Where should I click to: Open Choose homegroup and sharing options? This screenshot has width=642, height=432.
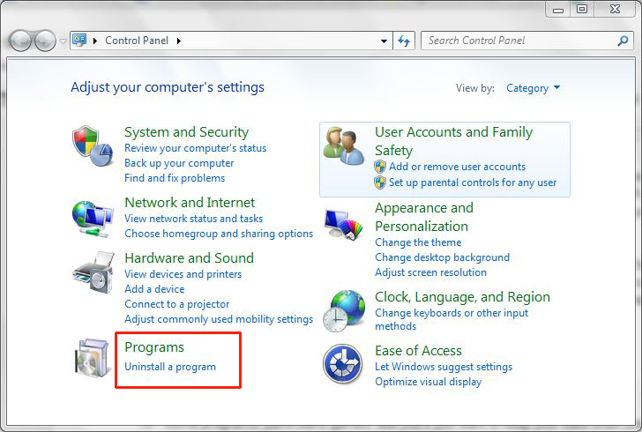click(219, 234)
